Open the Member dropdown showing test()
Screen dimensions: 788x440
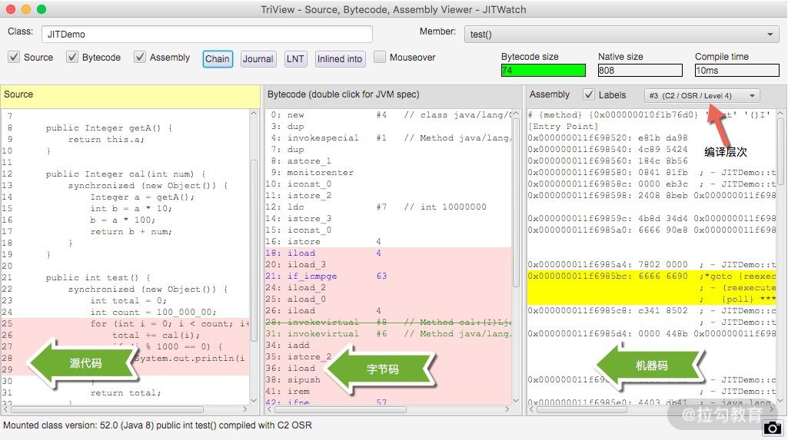(x=622, y=35)
